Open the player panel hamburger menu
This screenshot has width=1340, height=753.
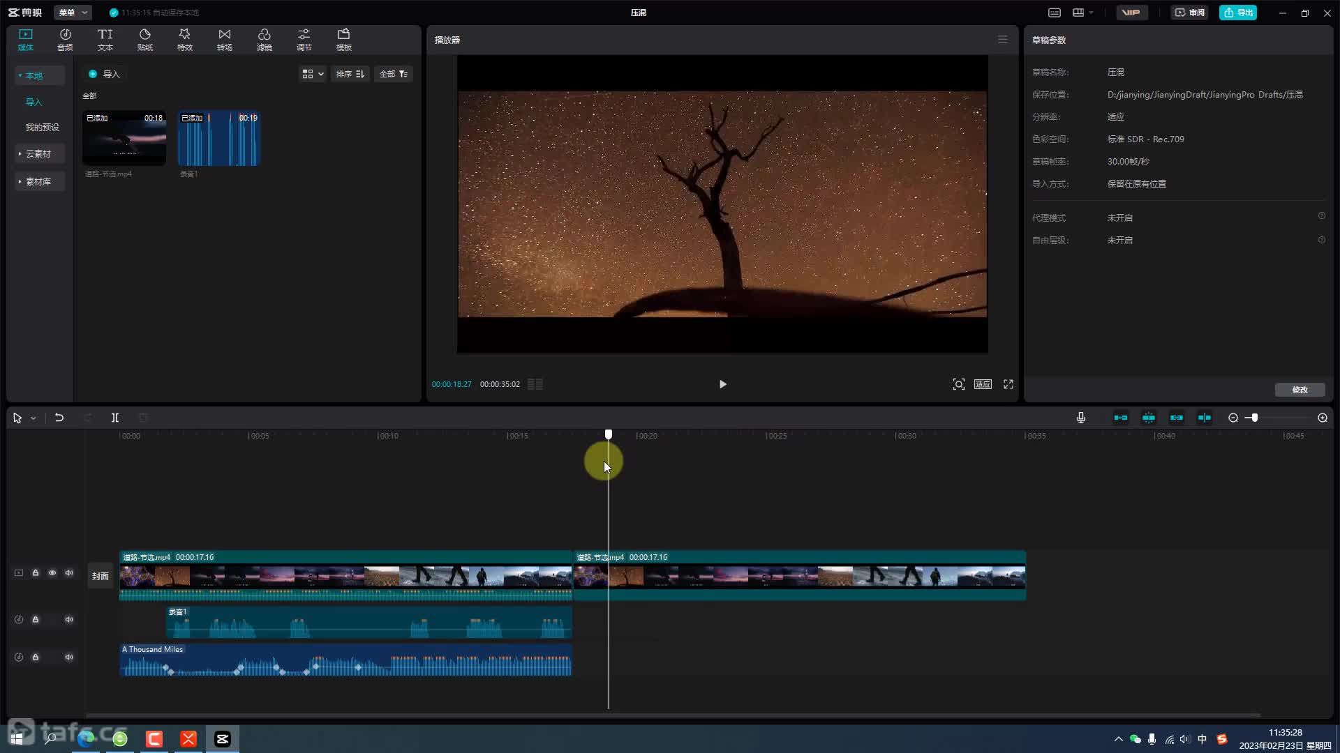1002,40
